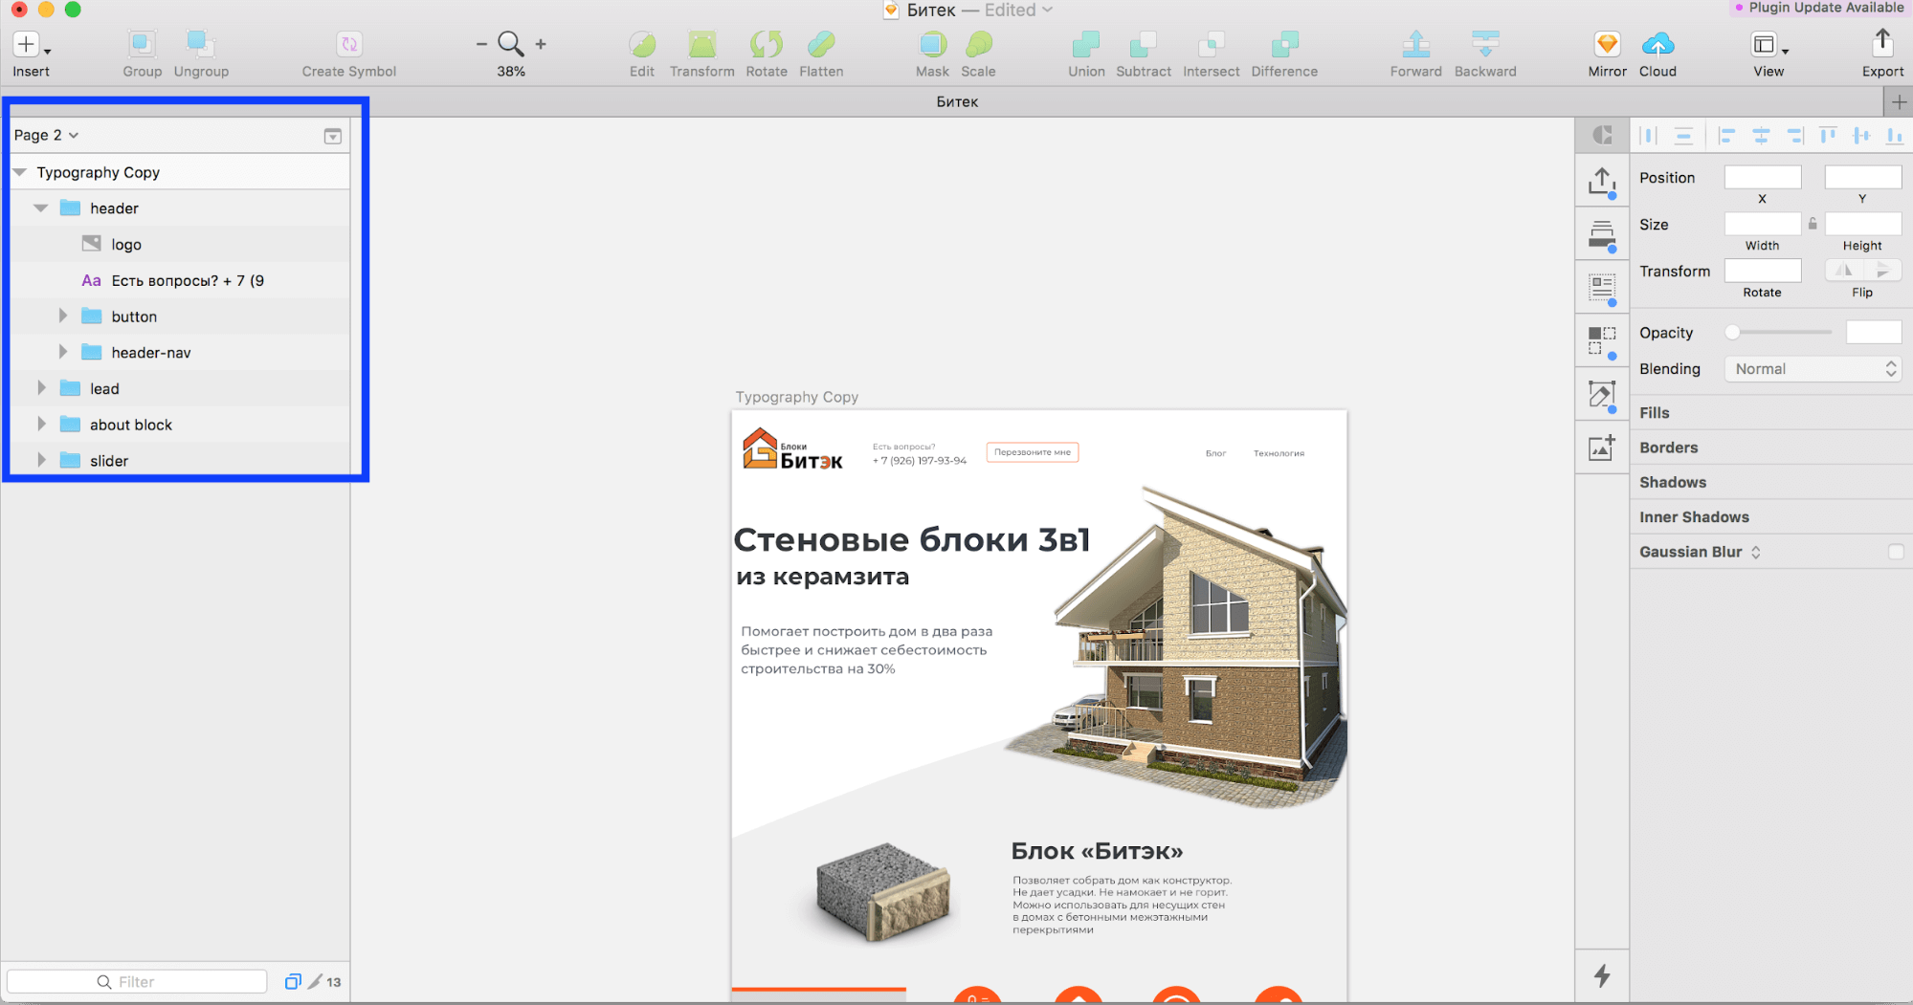
Task: Align layers to left edge
Action: (1726, 136)
